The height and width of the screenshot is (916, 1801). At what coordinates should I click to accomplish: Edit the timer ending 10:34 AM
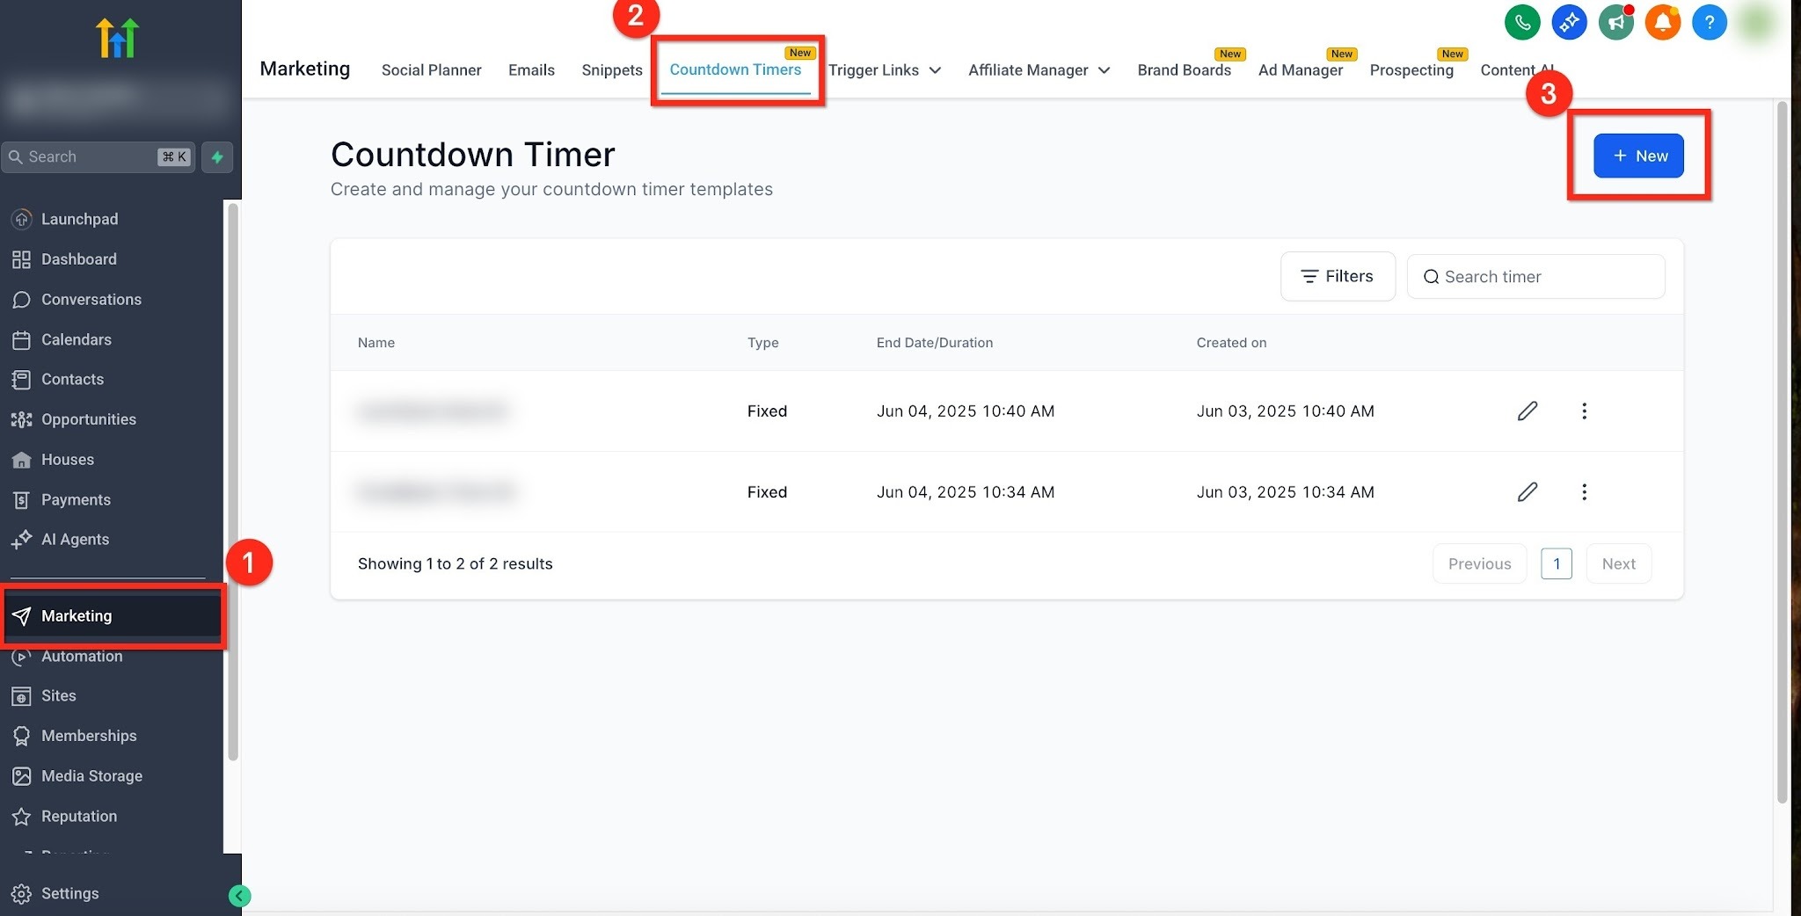coord(1528,491)
